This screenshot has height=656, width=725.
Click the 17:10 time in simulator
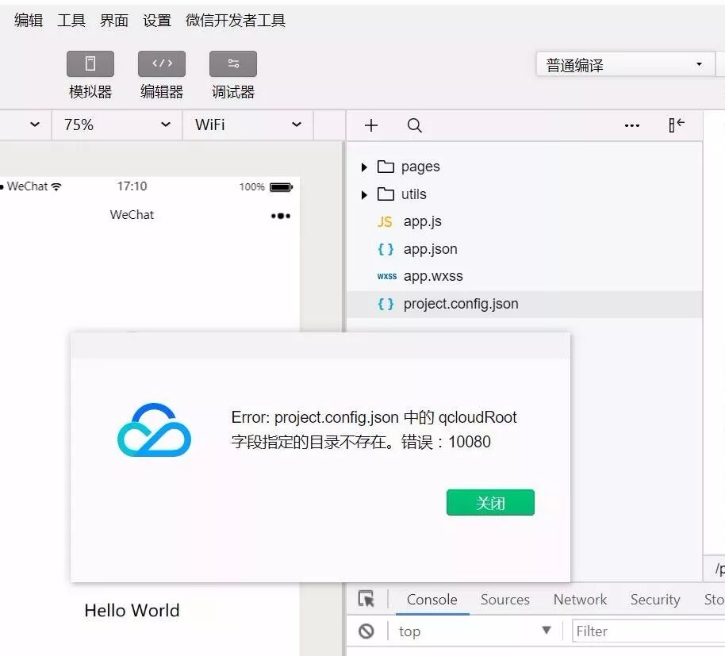coord(132,186)
